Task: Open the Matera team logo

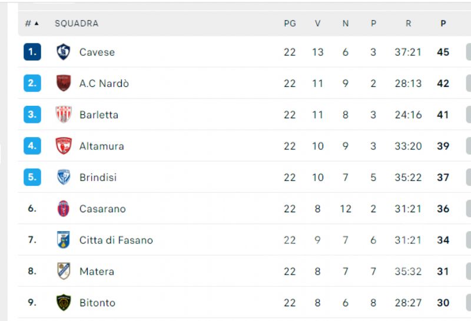Action: coord(64,271)
